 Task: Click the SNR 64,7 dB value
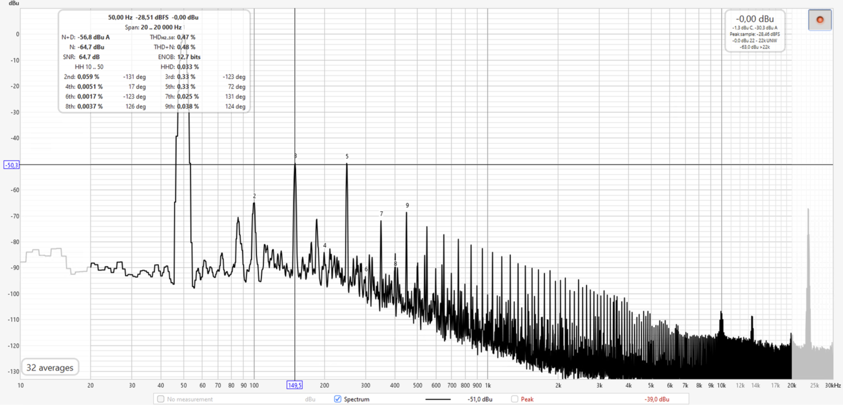[89, 57]
